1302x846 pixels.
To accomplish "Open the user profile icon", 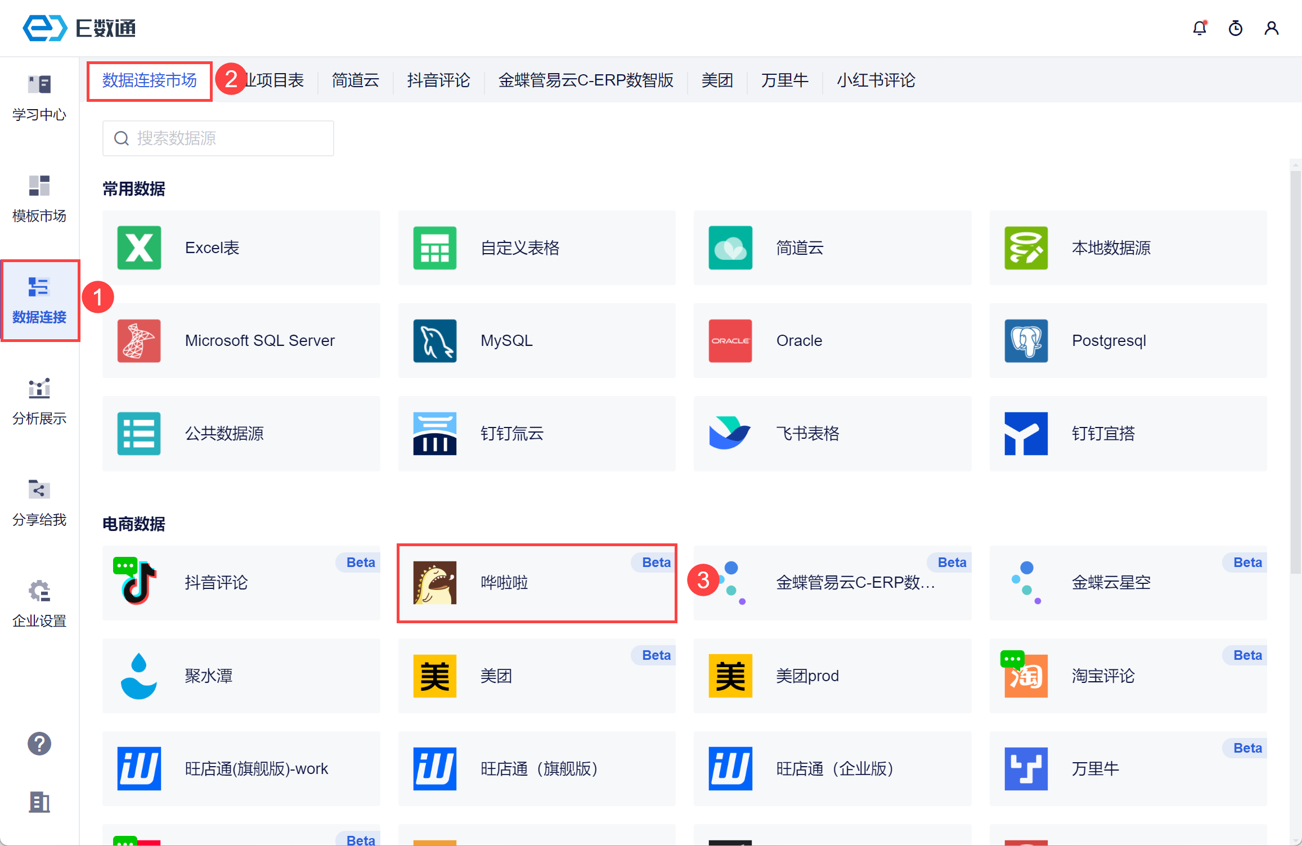I will click(x=1271, y=28).
